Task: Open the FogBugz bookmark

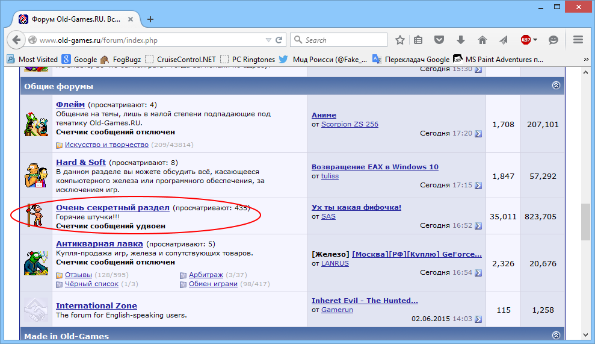Action: [x=121, y=59]
